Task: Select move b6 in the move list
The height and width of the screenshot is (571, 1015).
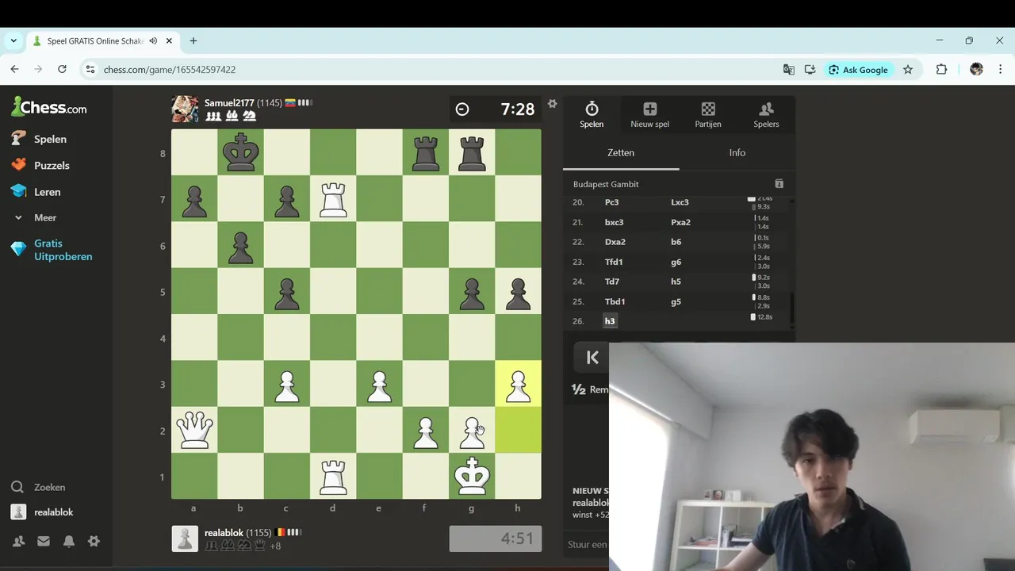Action: tap(676, 242)
